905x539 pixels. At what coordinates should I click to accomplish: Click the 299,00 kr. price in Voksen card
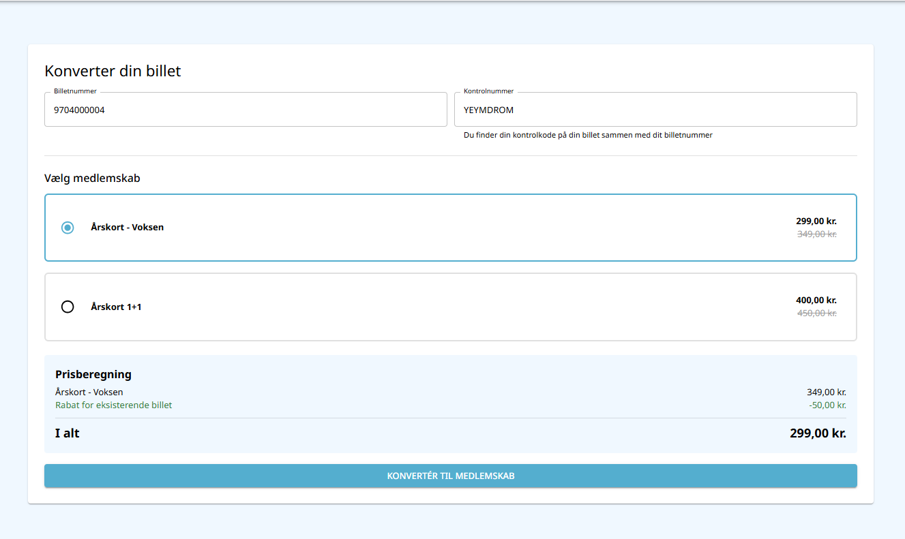(816, 221)
